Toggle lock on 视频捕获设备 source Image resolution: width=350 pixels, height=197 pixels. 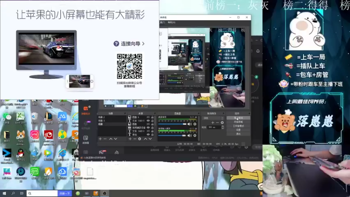tap(152, 127)
